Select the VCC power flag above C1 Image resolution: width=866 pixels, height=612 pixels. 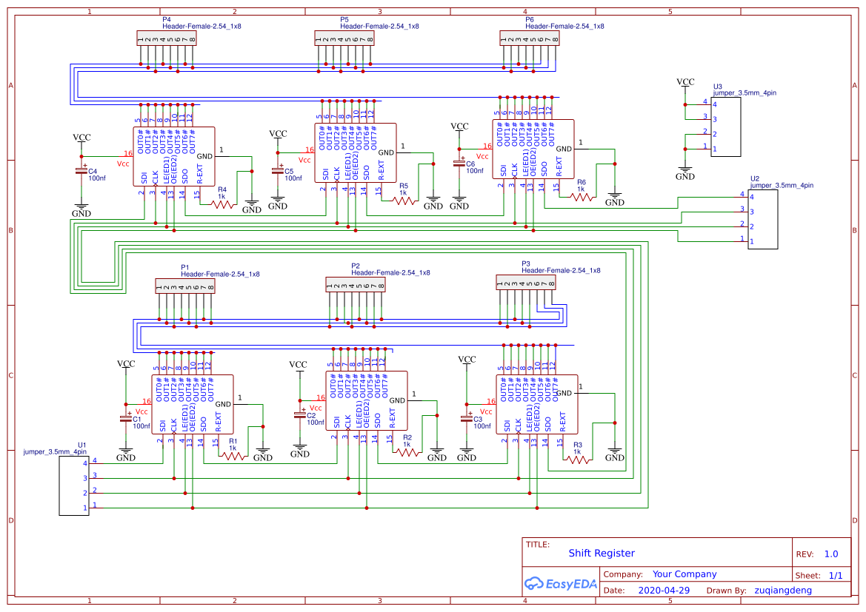click(126, 363)
